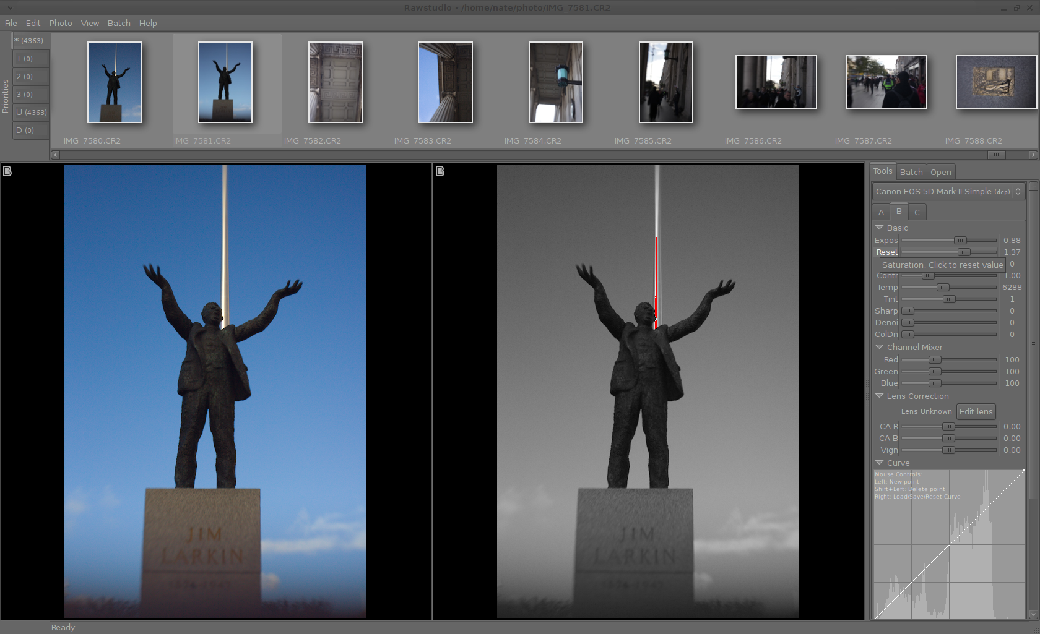Open the Batch menu
1040x634 pixels.
pos(119,23)
